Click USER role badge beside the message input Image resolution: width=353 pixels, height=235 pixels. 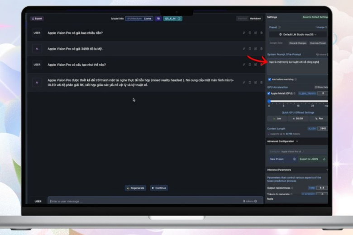coord(38,201)
